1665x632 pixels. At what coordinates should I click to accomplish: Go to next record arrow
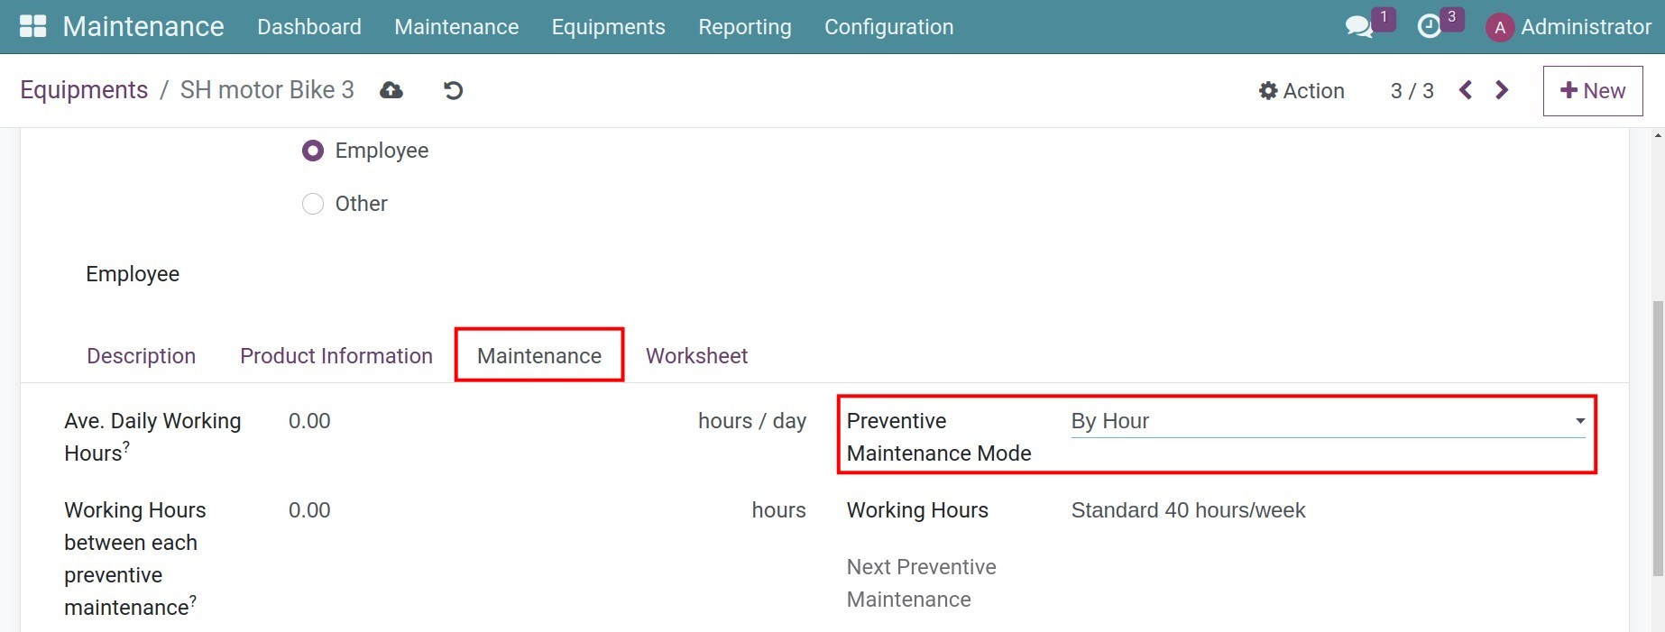click(x=1502, y=90)
